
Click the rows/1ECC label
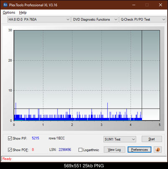pos(56,138)
